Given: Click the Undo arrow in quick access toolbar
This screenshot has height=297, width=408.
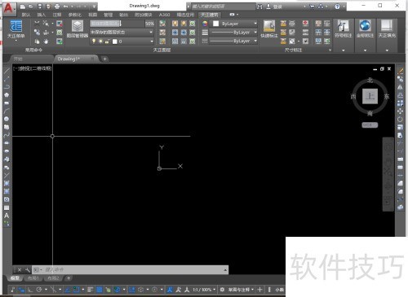Looking at the screenshot, I should point(65,7).
